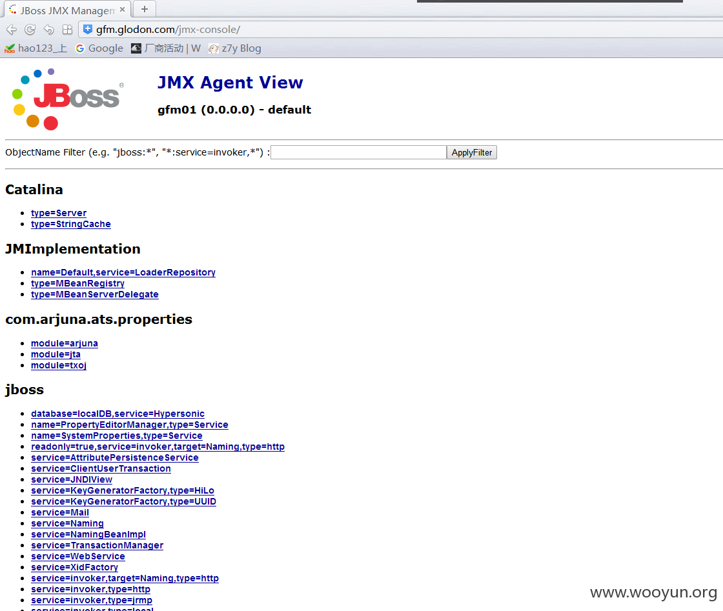
Task: Open service=NamingBeanImpl link
Action: click(88, 534)
